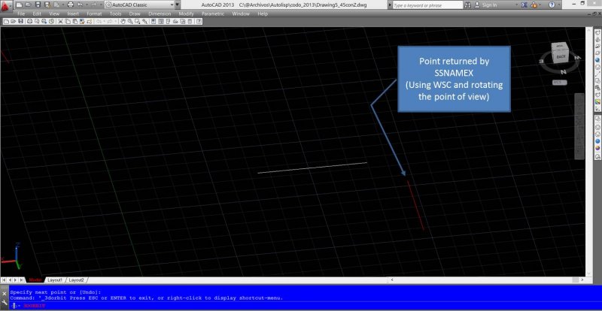Viewport: 602px width, 311px height.
Task: Click QNew in the Standard toolbar
Action: [6, 22]
